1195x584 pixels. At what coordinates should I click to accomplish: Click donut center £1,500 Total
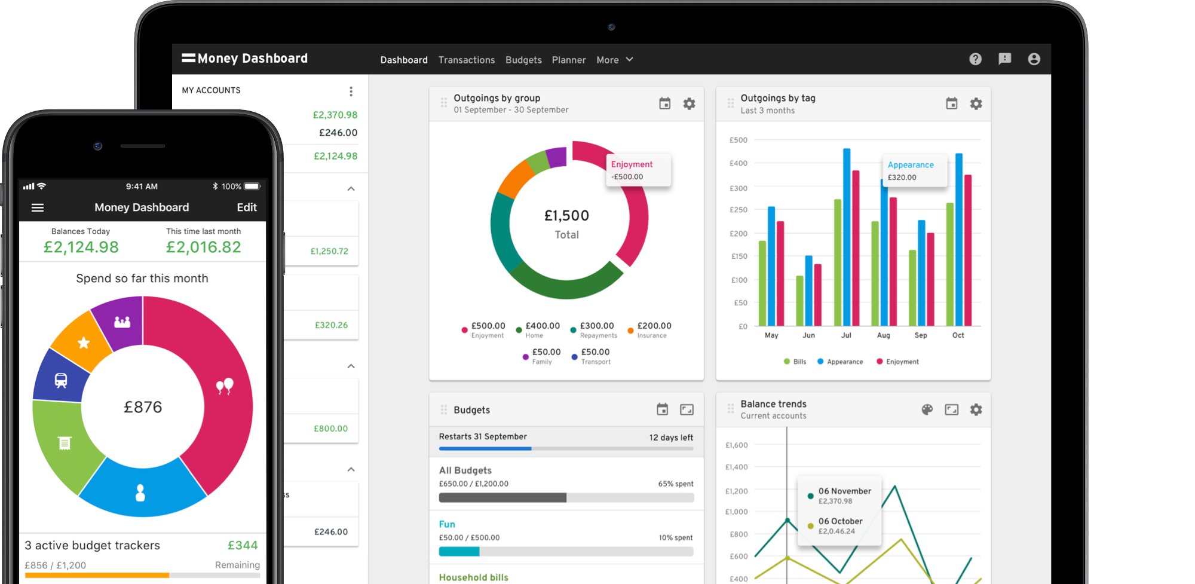566,224
